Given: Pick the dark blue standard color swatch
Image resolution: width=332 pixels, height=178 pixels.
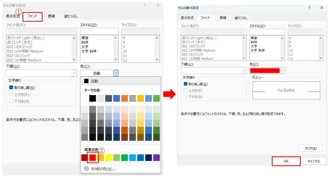Looking at the screenshot, I should tap(148, 158).
